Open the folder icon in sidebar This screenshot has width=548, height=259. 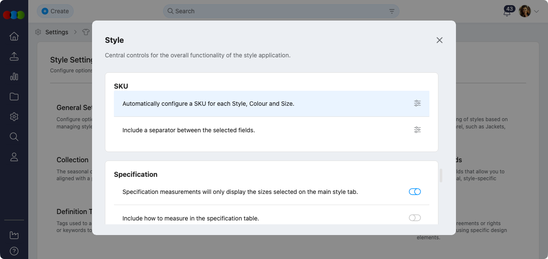(x=14, y=97)
